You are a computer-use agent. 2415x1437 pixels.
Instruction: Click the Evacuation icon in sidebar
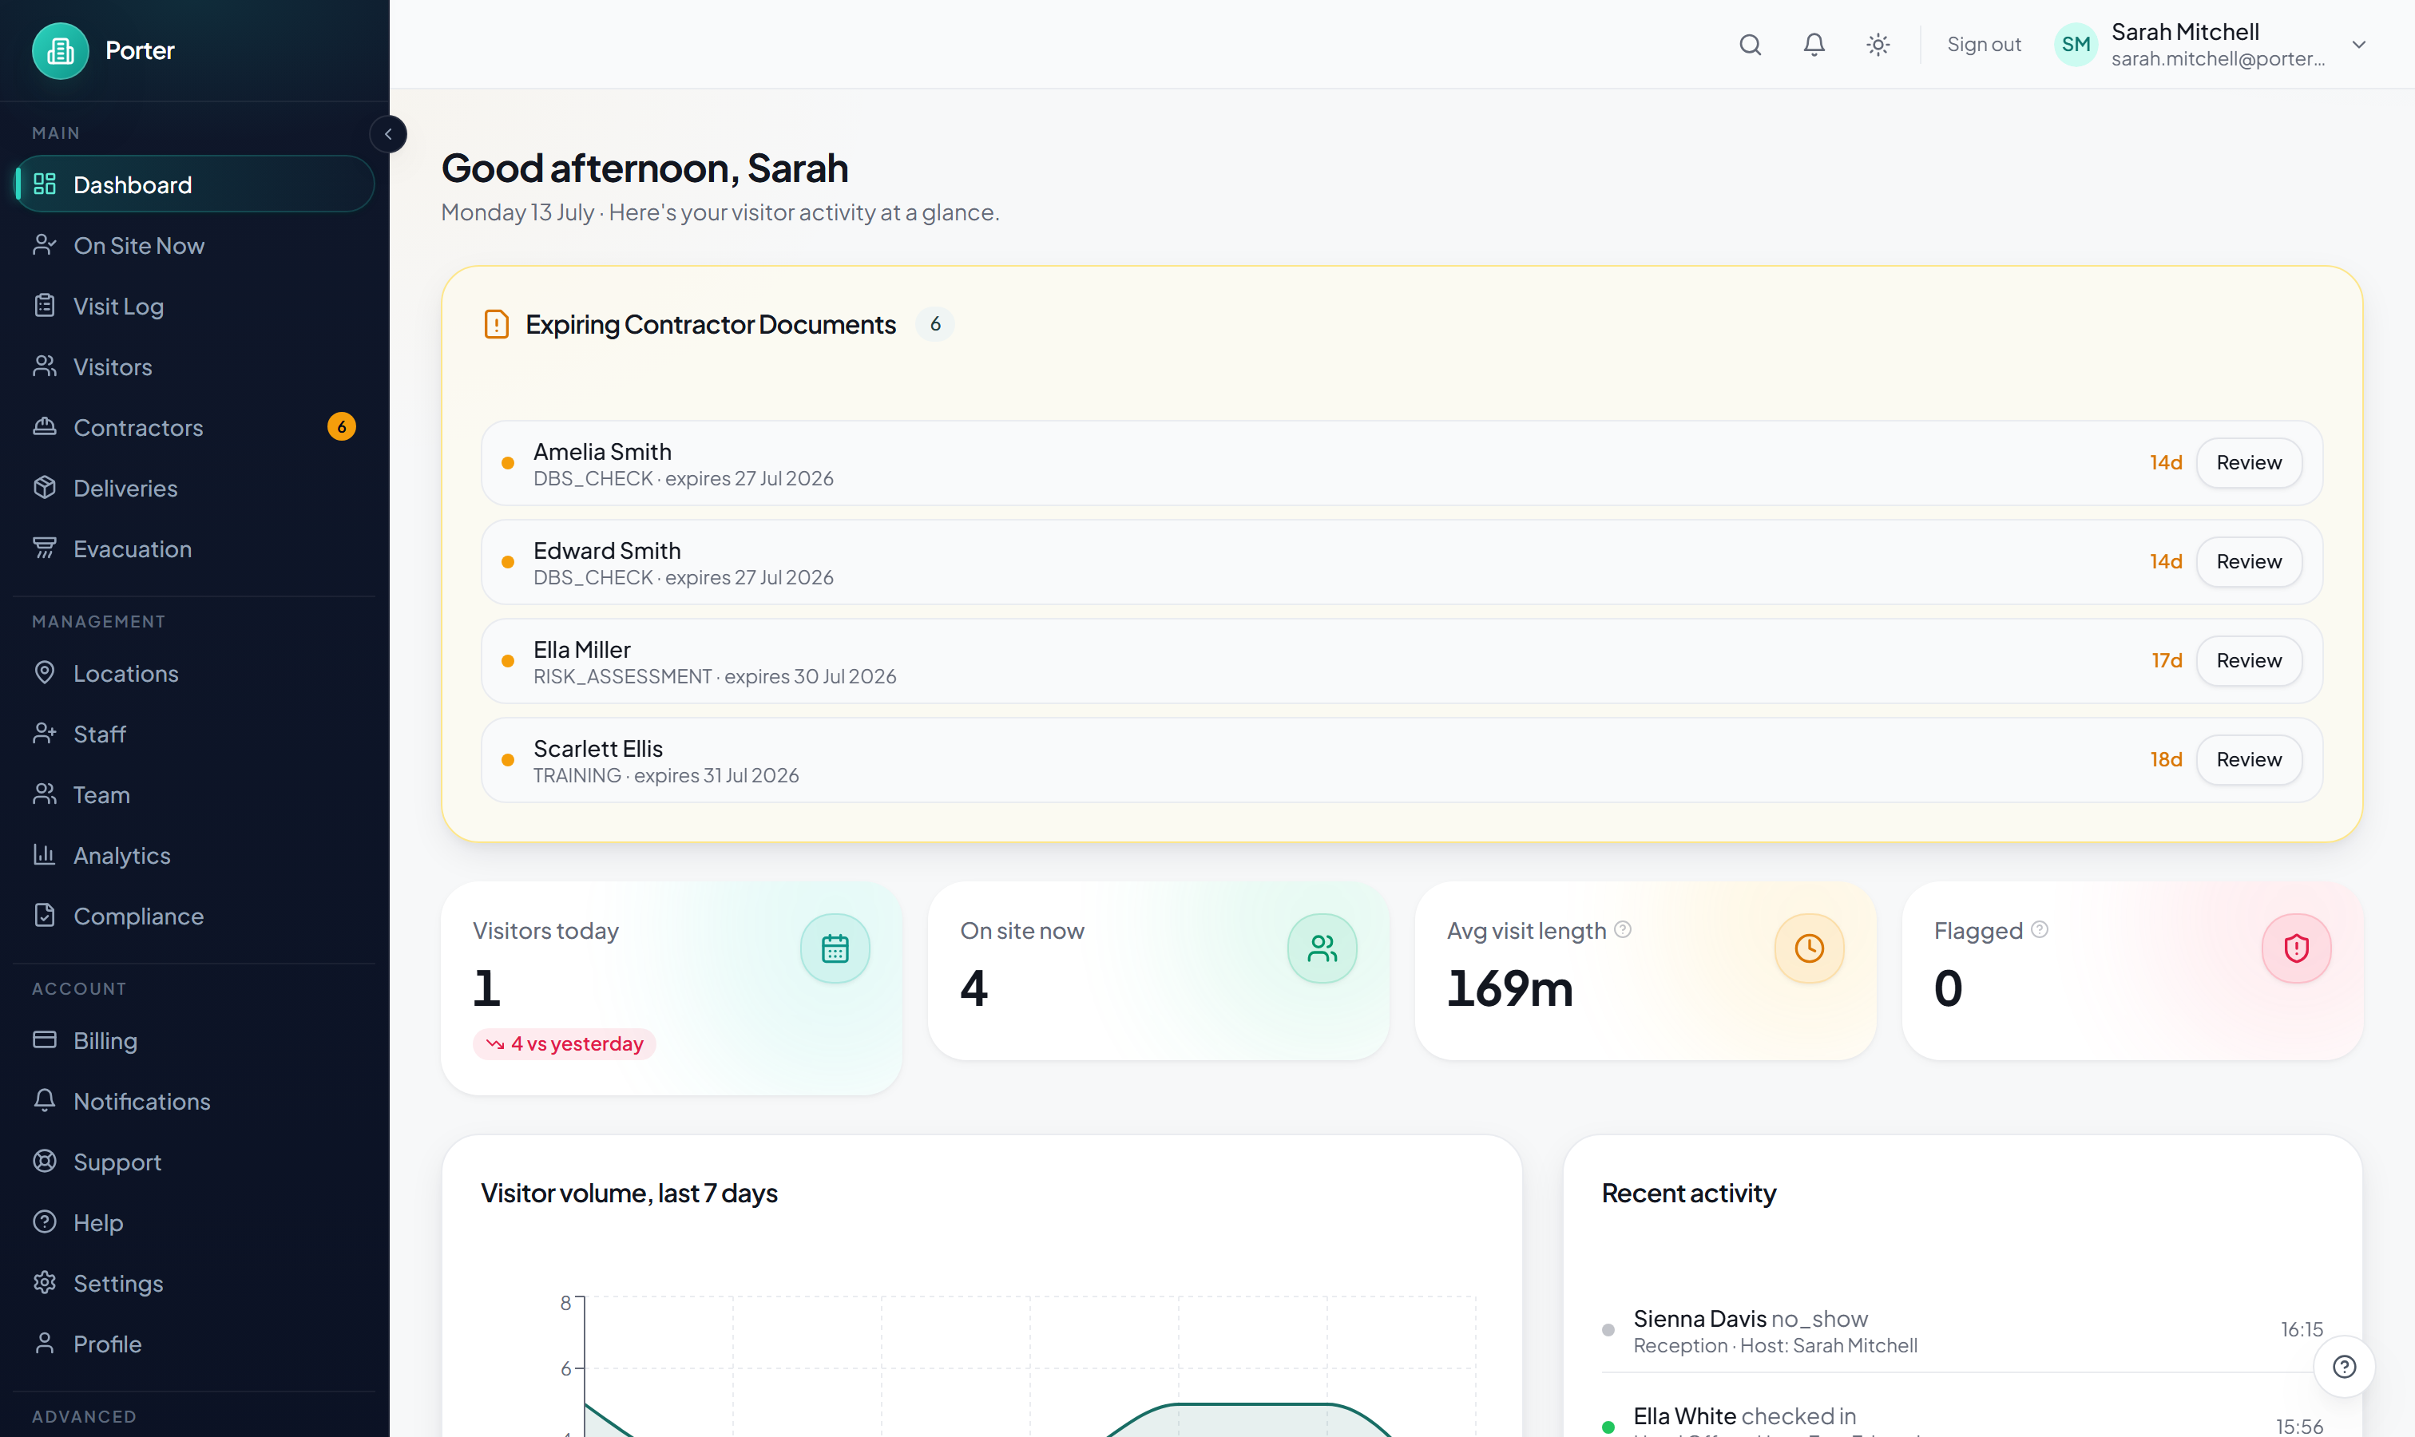click(x=45, y=548)
